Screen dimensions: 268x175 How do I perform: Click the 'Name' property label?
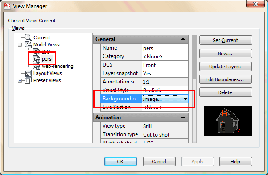[110, 48]
